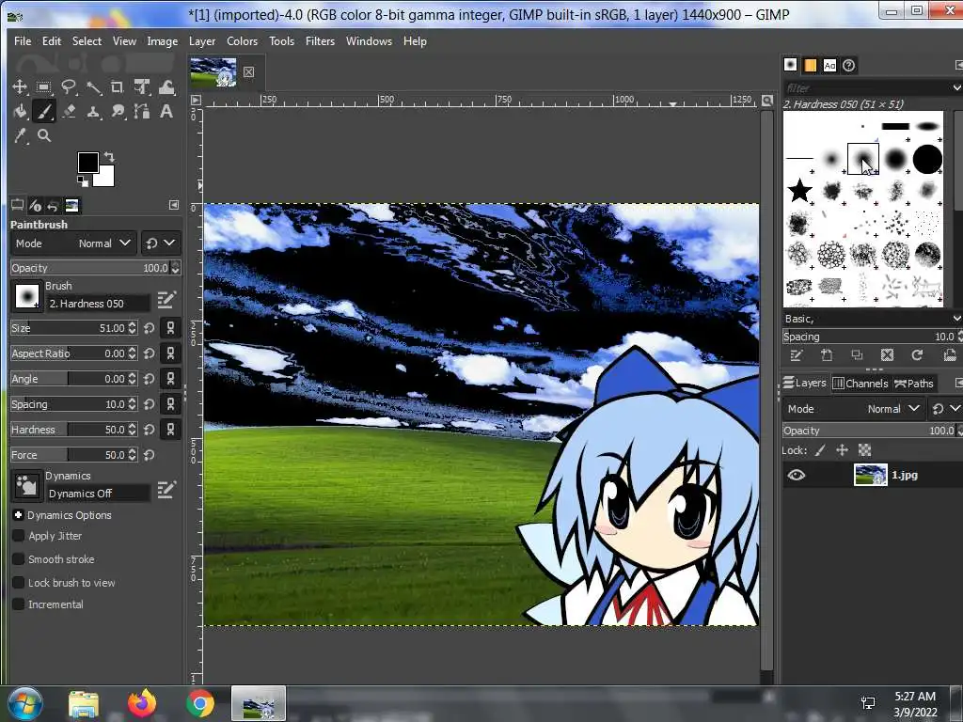This screenshot has height=722, width=963.
Task: Select the Clone stamp tool
Action: [93, 111]
